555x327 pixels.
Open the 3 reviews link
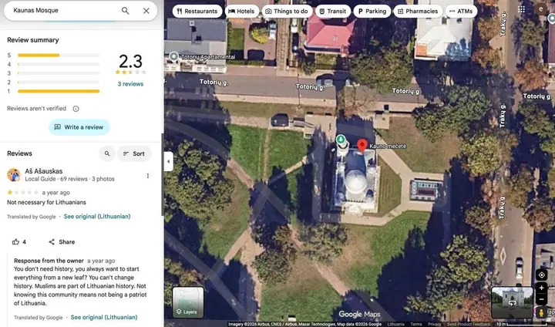tap(130, 84)
